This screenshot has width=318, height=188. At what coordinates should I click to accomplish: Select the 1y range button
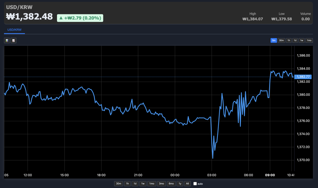(180, 184)
